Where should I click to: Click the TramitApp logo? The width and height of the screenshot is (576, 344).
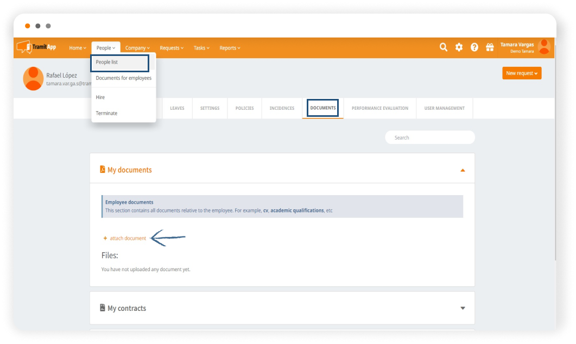(36, 47)
